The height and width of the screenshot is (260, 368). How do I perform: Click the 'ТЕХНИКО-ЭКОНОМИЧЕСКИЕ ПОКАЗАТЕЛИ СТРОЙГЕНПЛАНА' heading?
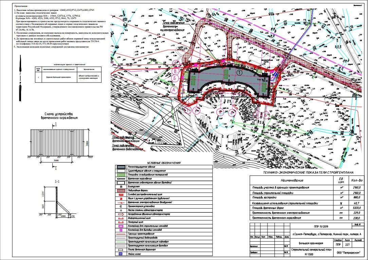(x=308, y=172)
